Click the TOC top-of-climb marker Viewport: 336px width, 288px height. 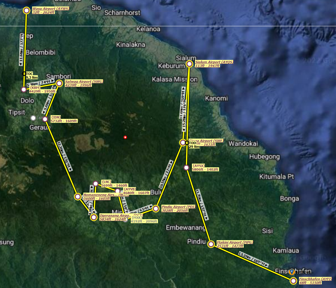click(24, 73)
